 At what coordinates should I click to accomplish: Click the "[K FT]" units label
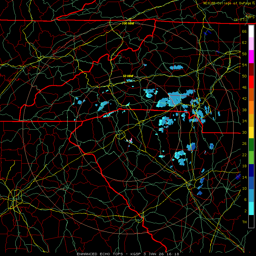point(241,20)
